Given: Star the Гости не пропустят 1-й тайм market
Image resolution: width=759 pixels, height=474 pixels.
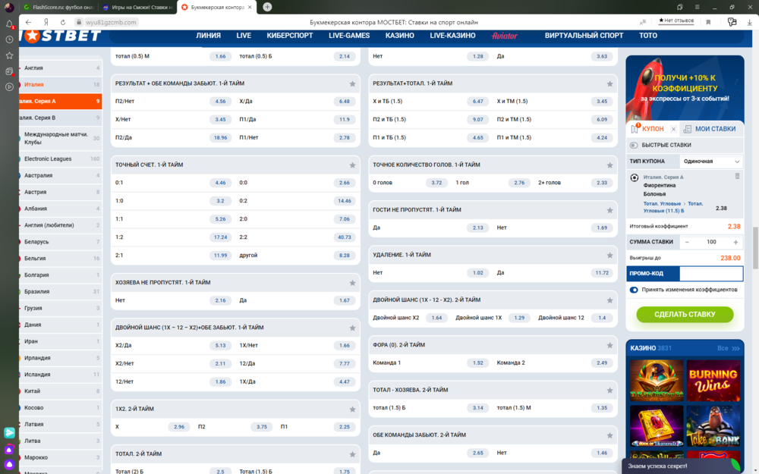Looking at the screenshot, I should click(610, 210).
